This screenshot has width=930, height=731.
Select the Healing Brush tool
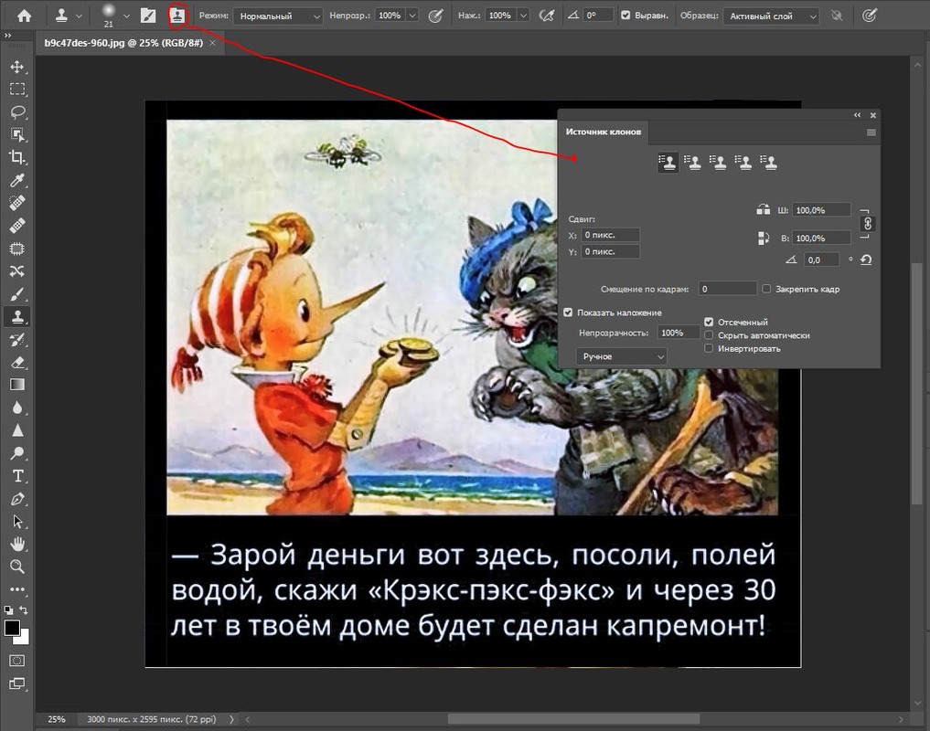17,226
